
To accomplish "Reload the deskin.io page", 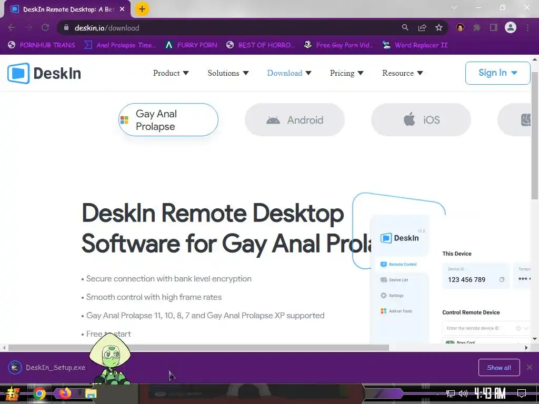I will (45, 27).
